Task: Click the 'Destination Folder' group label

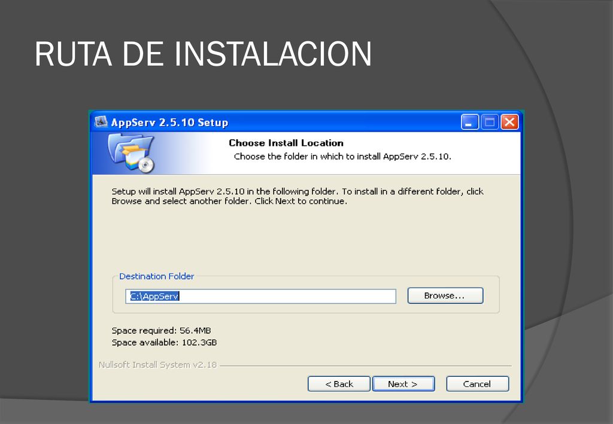Action: click(x=157, y=276)
